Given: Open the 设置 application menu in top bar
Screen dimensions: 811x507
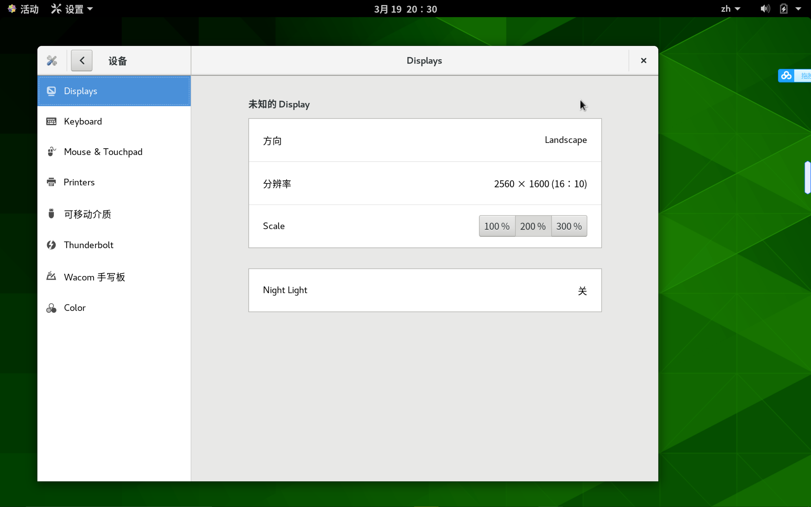Looking at the screenshot, I should point(72,9).
